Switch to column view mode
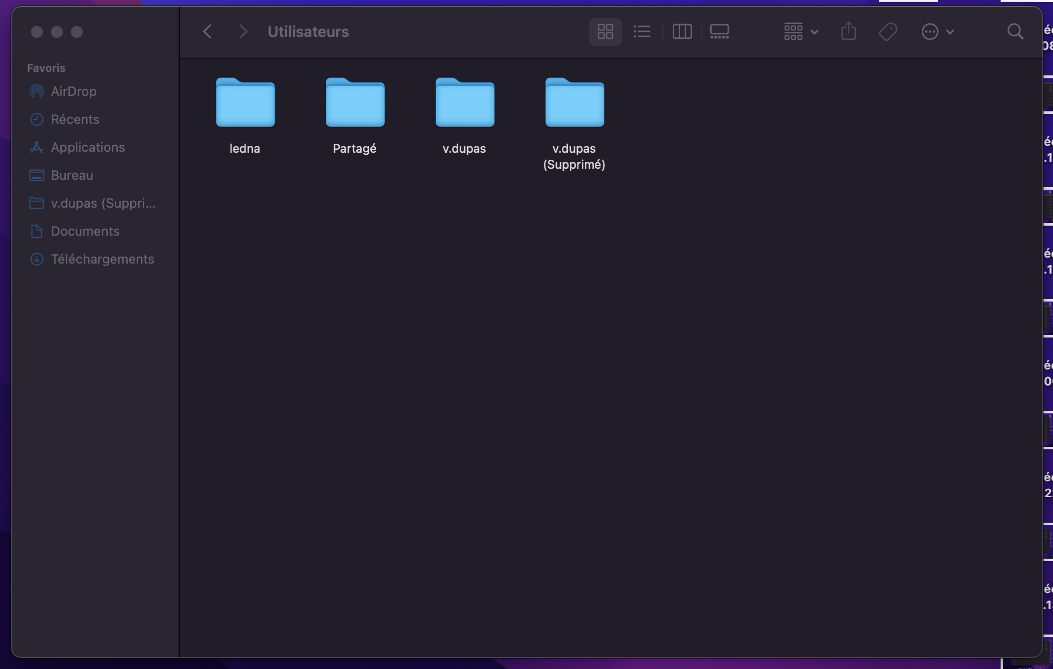1053x669 pixels. [682, 32]
